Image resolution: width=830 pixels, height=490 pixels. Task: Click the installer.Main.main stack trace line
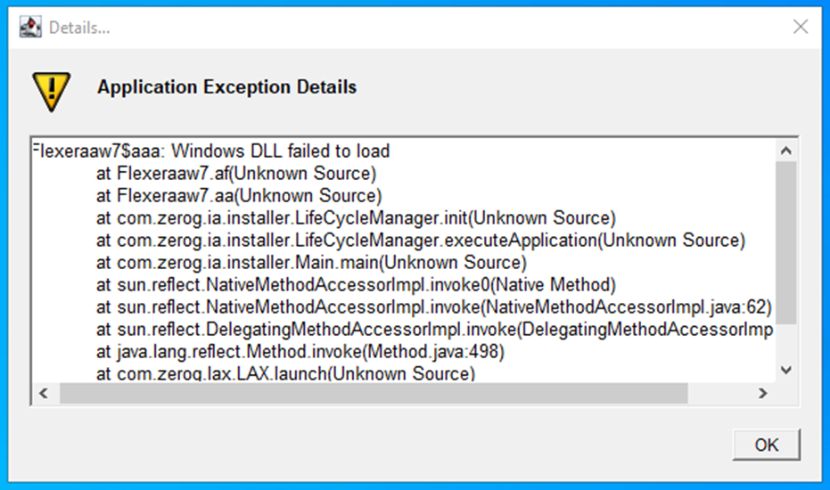(311, 262)
